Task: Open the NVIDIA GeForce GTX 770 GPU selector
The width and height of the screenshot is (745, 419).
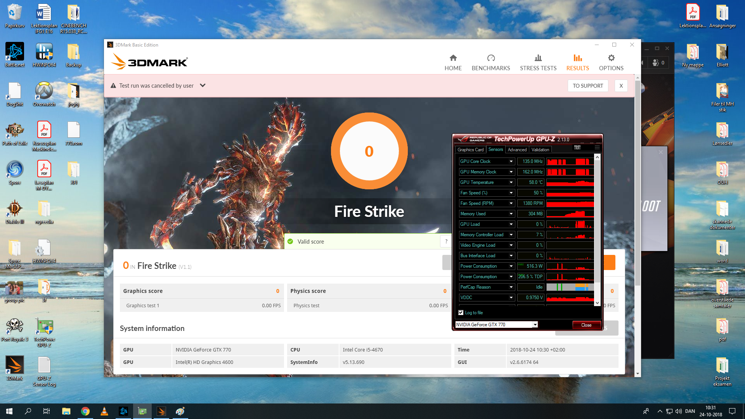Action: 496,325
